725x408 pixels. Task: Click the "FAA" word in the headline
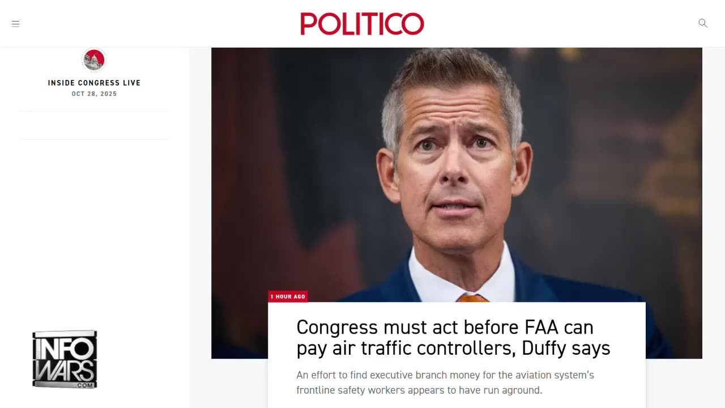pos(543,327)
